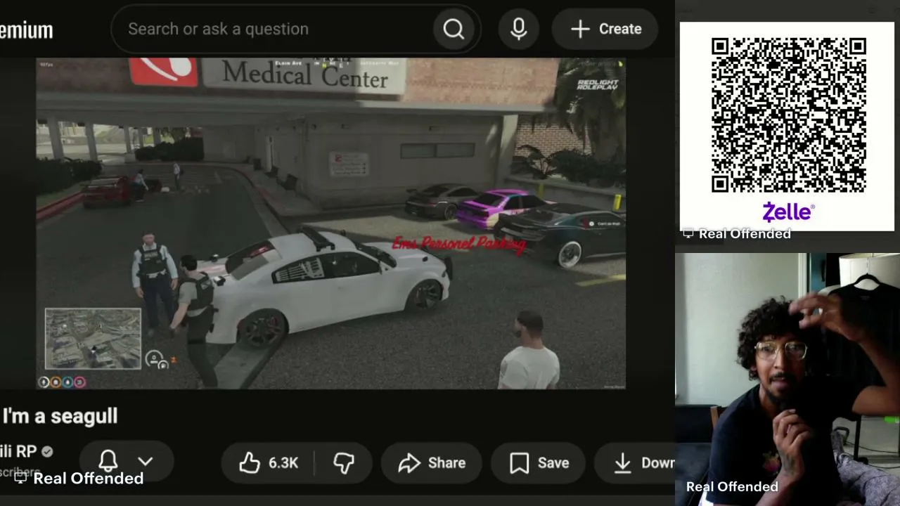Click the "Real Offended" label under the Zelle QR code
Image resolution: width=900 pixels, height=506 pixels.
point(745,234)
